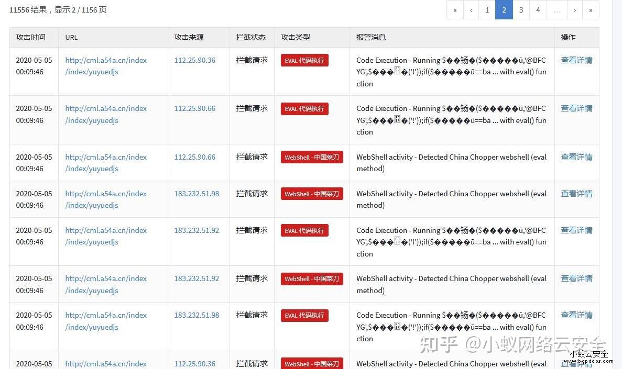Click timestamp in 112.25.90.66 EVAL row
The width and height of the screenshot is (622, 369).
[x=34, y=114]
